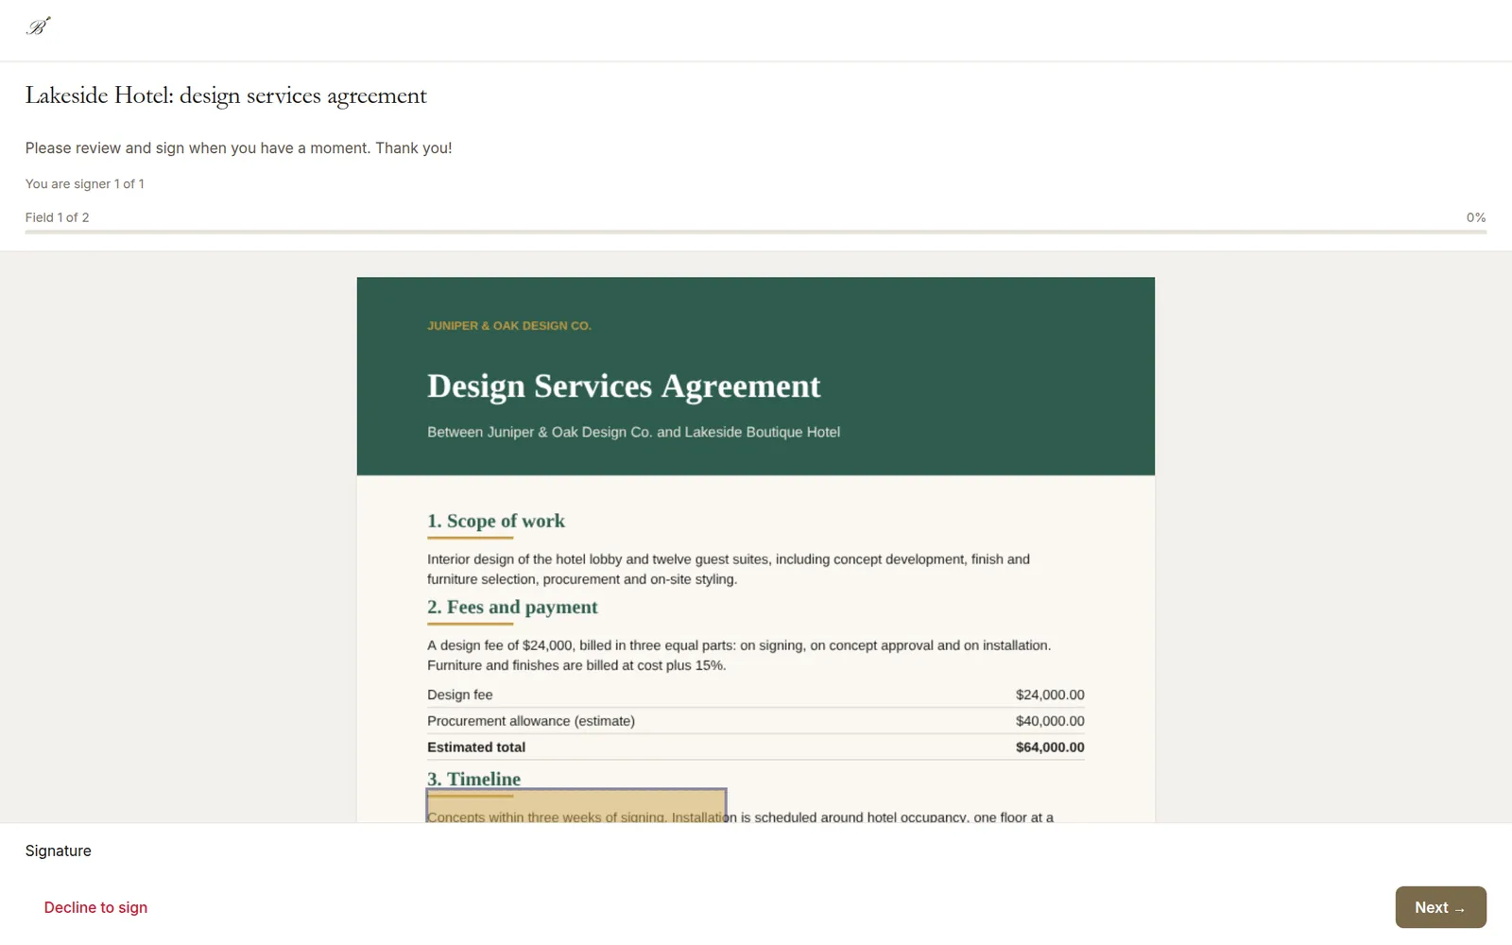
Task: Click the "1. Scope of work" heading
Action: pyautogui.click(x=496, y=521)
